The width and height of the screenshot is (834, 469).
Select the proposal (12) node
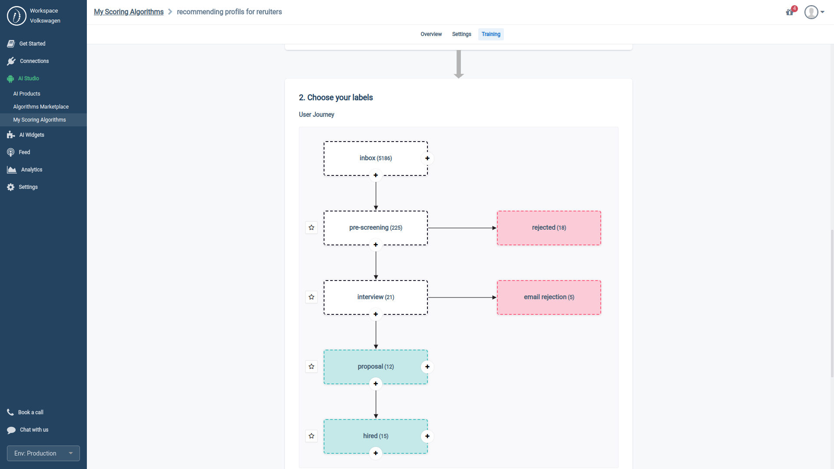(375, 367)
